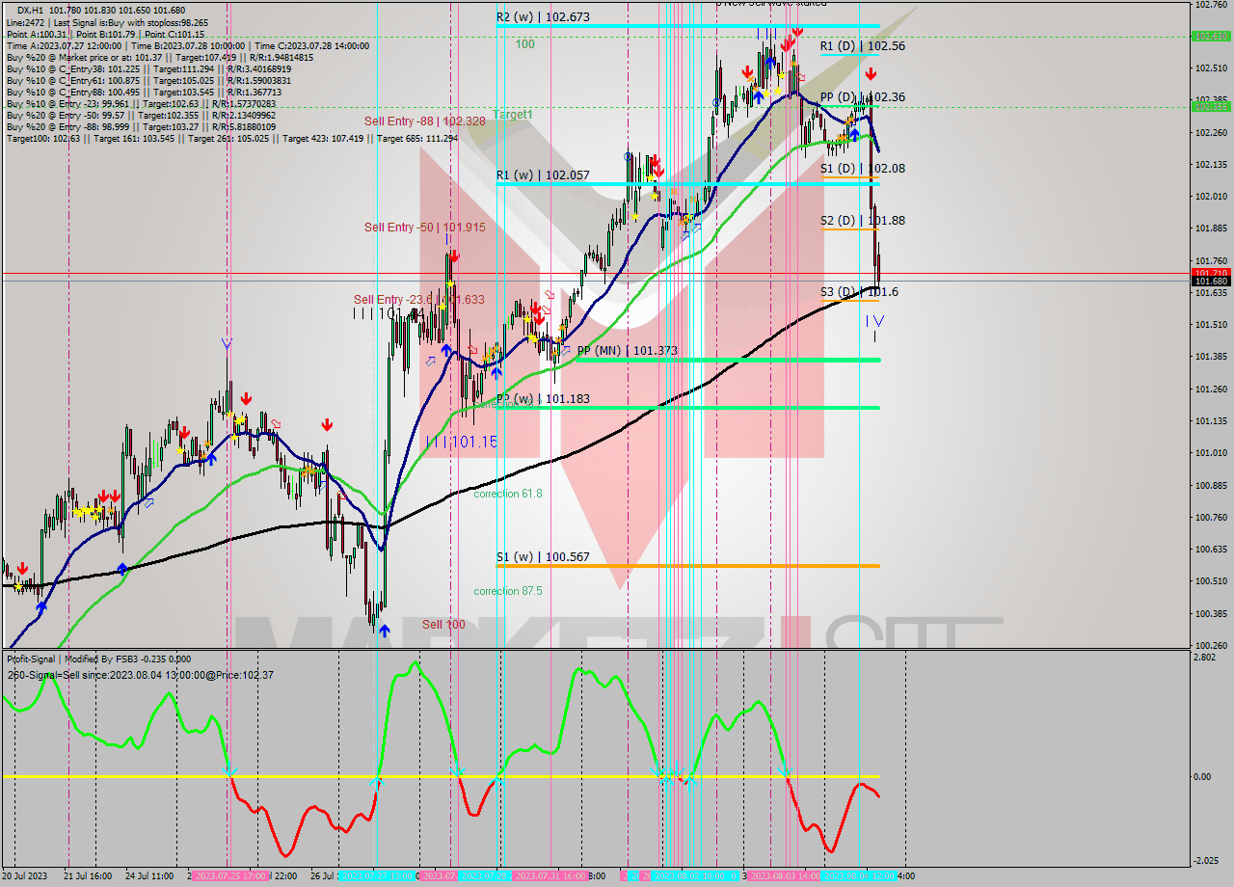
Task: Click the 'correction 61.8' label
Action: [508, 494]
